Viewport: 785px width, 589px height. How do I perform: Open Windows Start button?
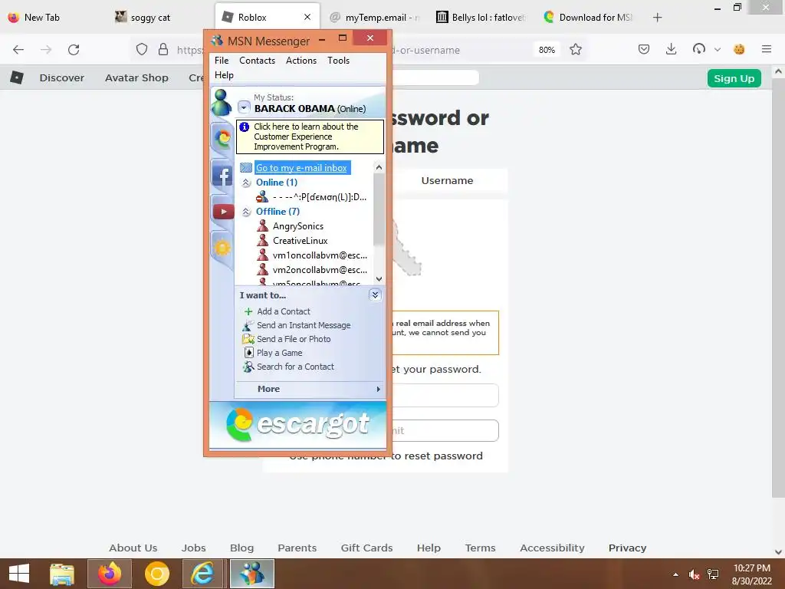tap(19, 574)
